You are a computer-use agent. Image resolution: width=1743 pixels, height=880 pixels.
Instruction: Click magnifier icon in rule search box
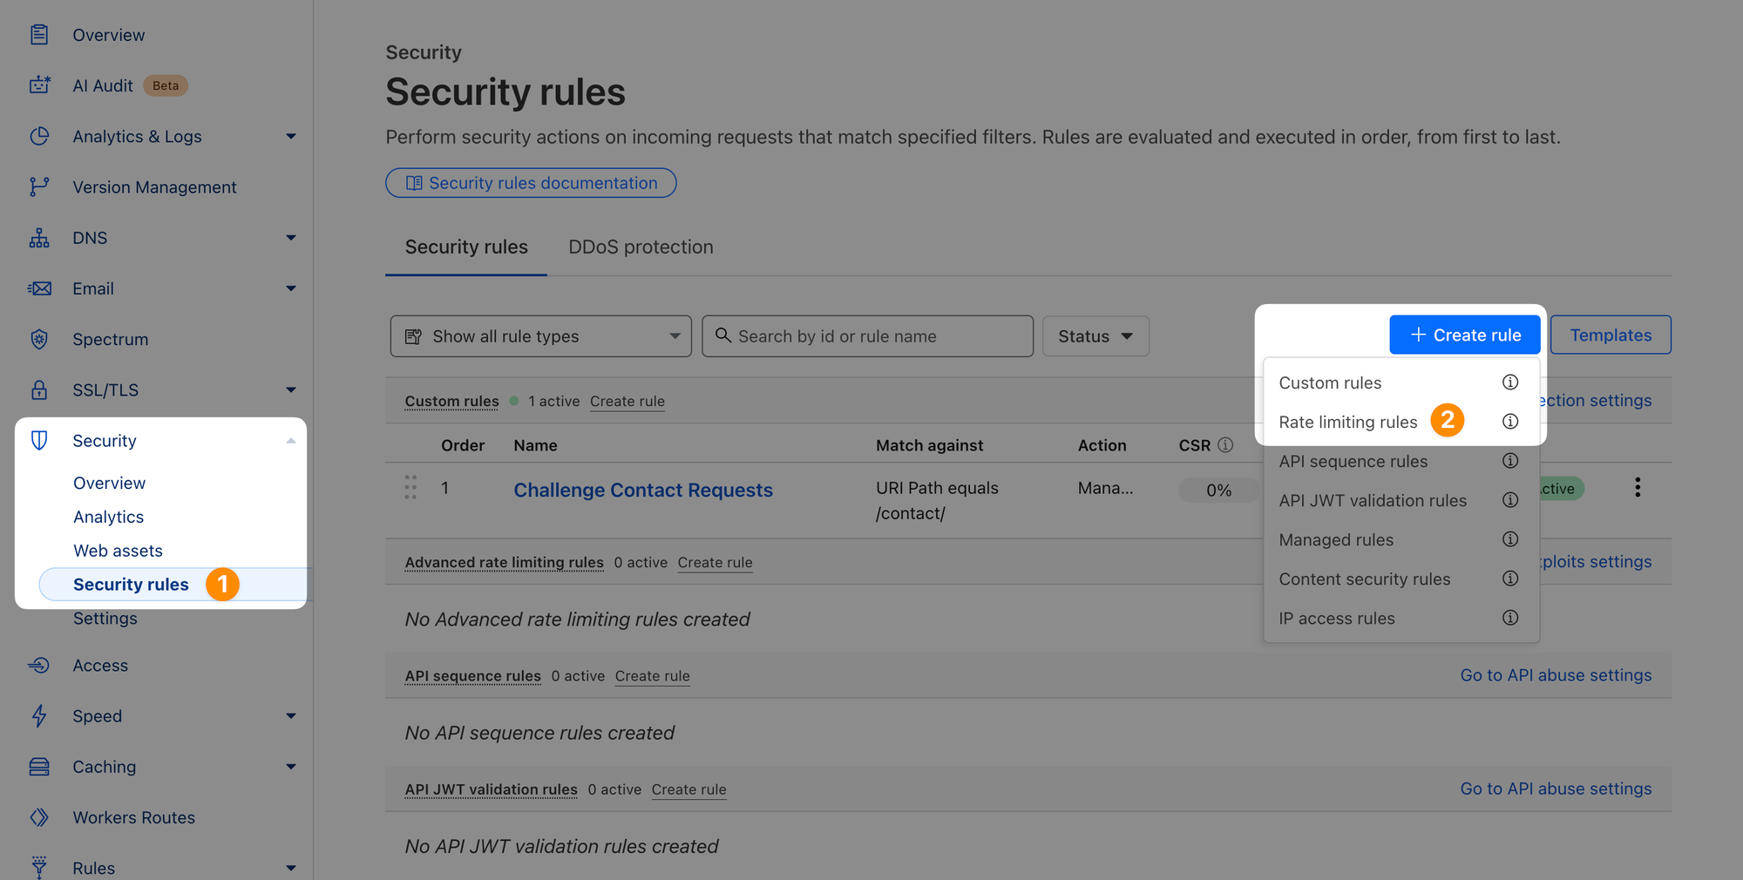[x=723, y=335]
